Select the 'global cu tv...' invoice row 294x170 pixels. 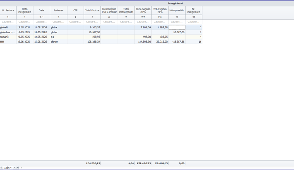[101, 32]
